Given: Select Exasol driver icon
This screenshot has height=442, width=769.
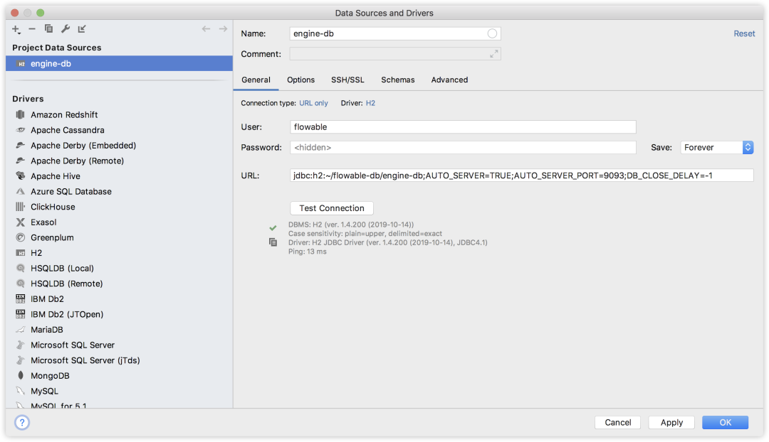Looking at the screenshot, I should coord(20,222).
